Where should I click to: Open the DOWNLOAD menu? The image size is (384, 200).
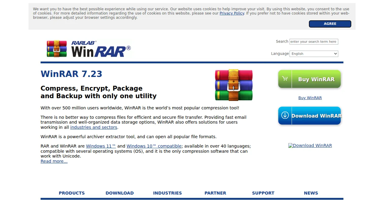(x=120, y=193)
